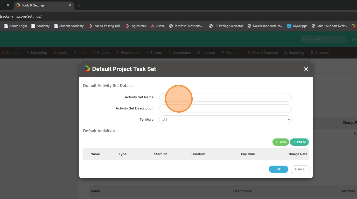
Task: Open the Student Academy bookmark
Action: coord(69,26)
